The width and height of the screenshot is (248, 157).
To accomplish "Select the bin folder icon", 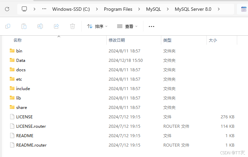I will click(x=12, y=51).
